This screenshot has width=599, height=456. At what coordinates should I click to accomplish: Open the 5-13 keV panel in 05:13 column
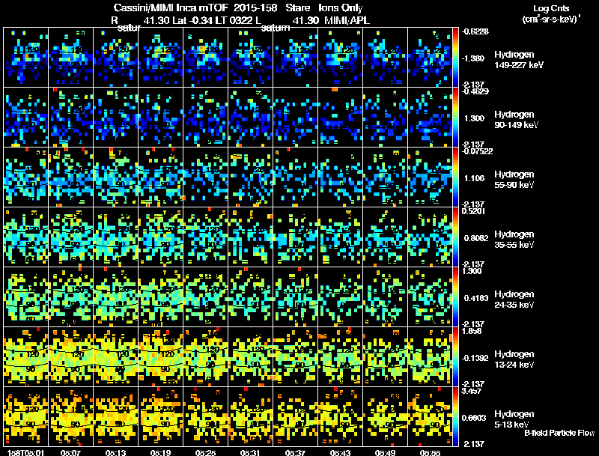pos(116,417)
